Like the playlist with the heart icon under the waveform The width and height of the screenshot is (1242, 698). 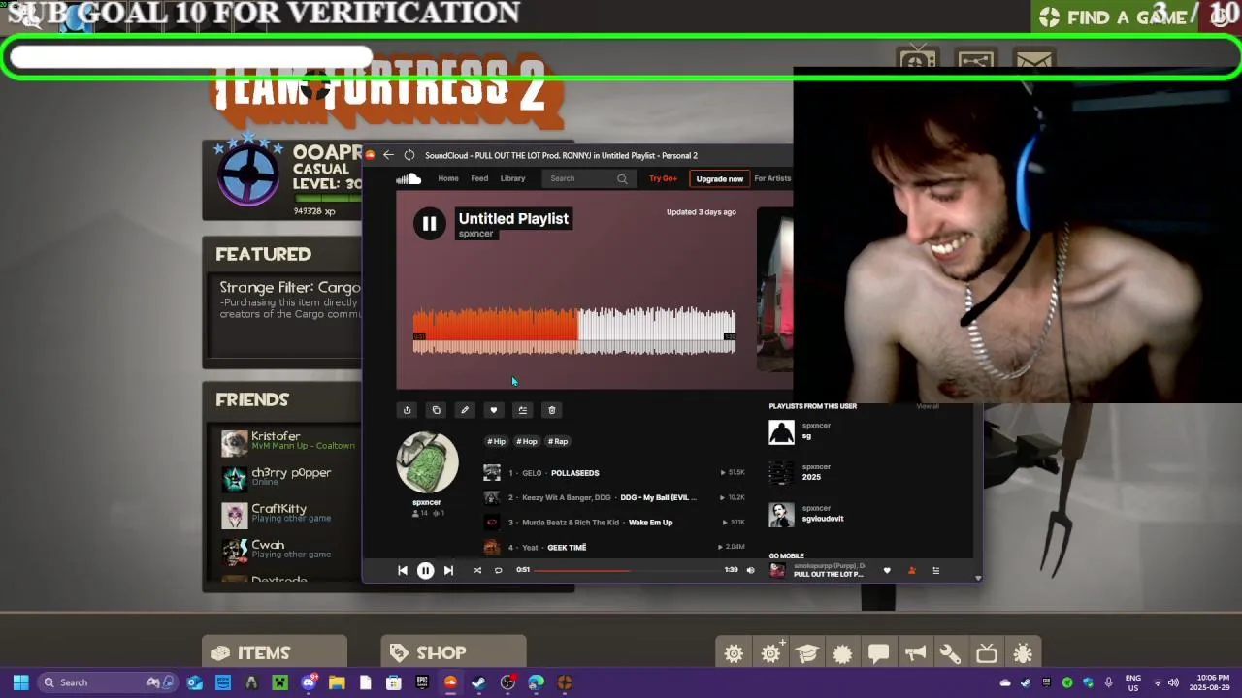(x=494, y=410)
